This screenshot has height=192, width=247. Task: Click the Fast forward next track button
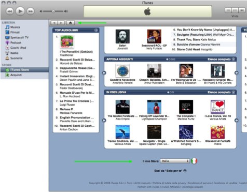31,11
